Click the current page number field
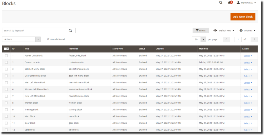This screenshot has height=135, width=264. click(238, 39)
